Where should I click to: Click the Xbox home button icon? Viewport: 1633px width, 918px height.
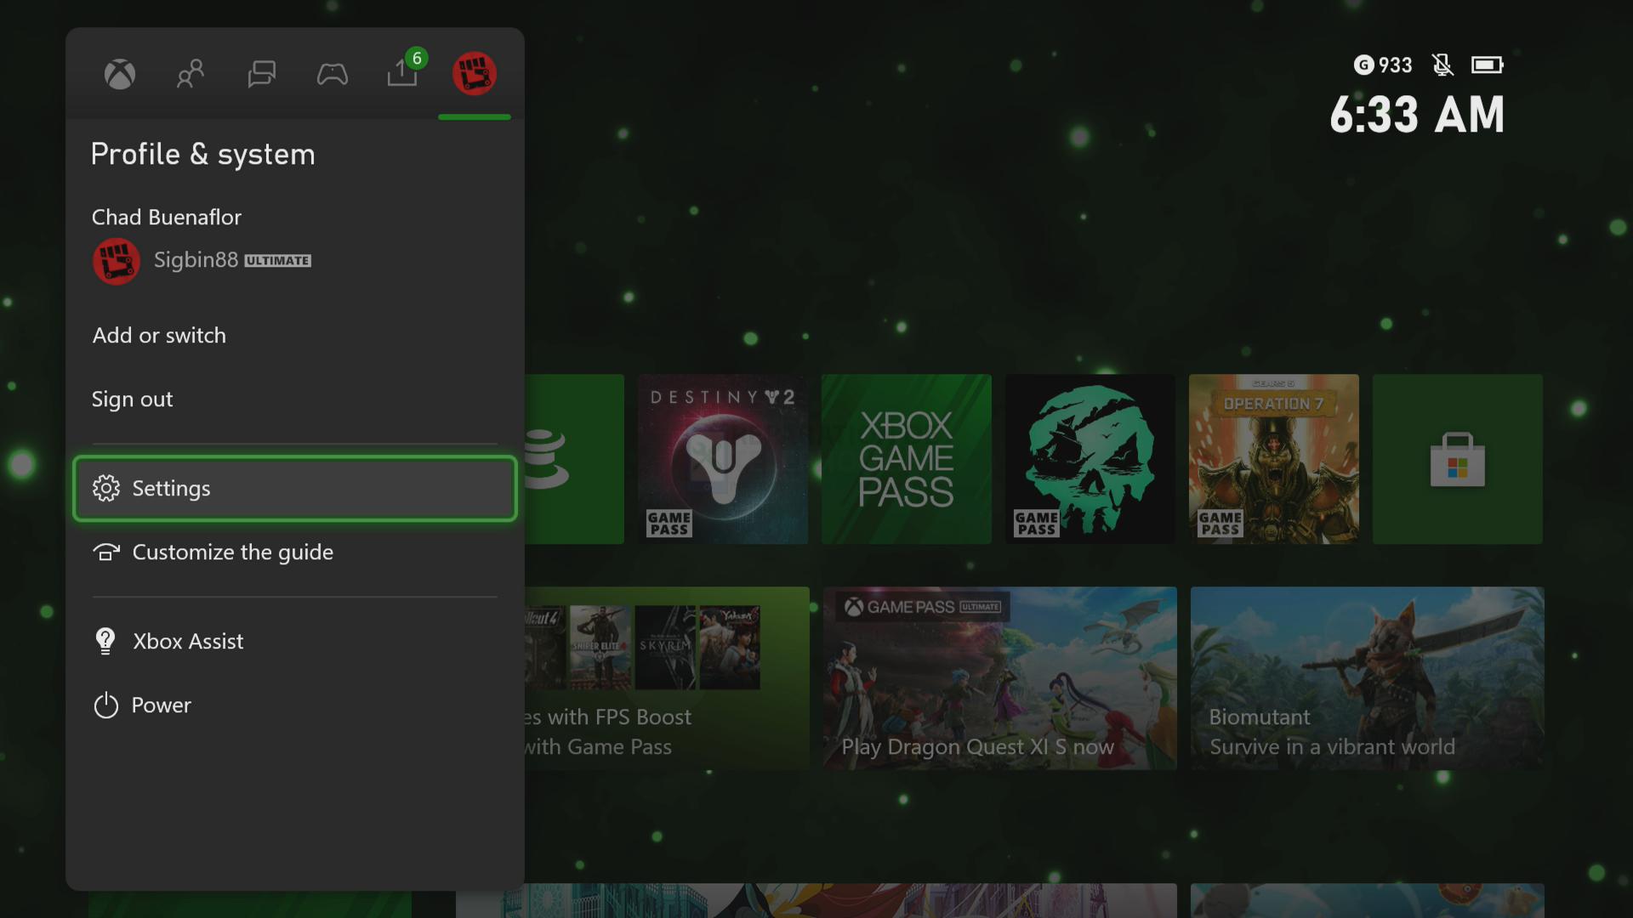pyautogui.click(x=120, y=74)
